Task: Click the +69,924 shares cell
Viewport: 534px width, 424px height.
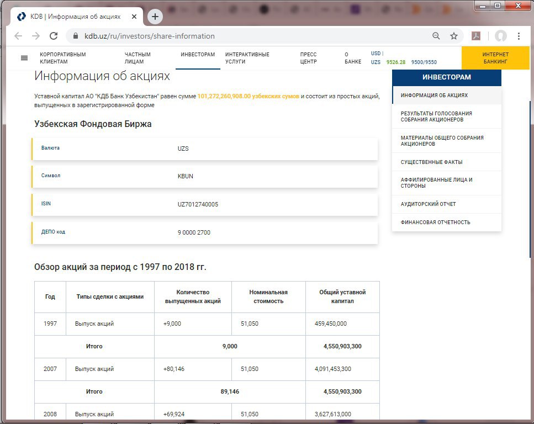Action: (193, 412)
